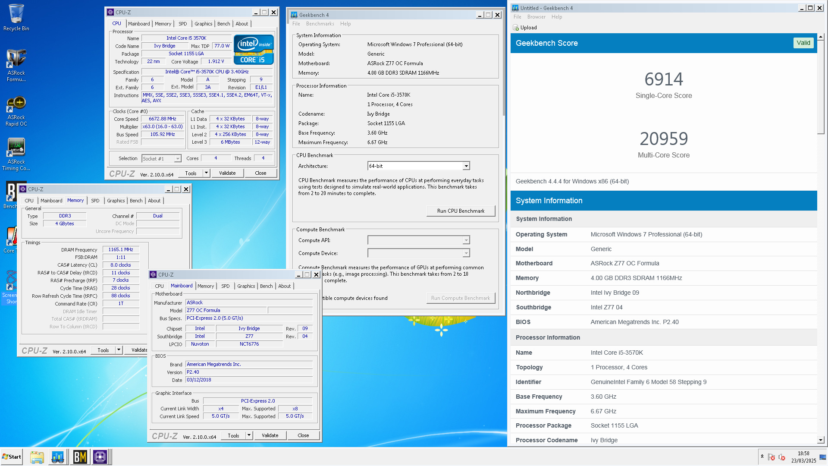Click Close in CPU-Z Mainboard window
828x466 pixels.
click(303, 435)
